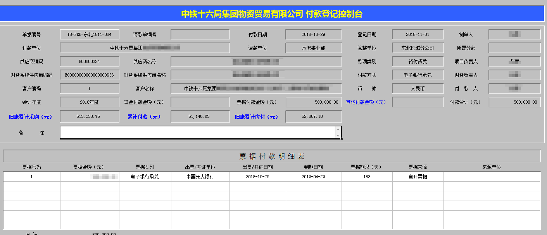
Task: Select the 中国光大银行 cell in the table
Action: (200, 177)
